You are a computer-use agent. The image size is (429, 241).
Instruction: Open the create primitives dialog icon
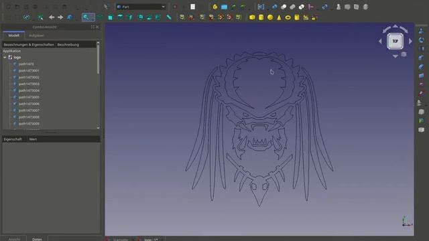point(306,17)
